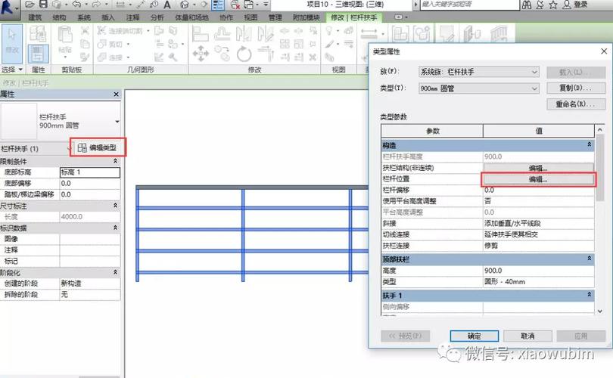Collapse the 顶部扶栏 parameter group
613x378 pixels.
point(589,259)
